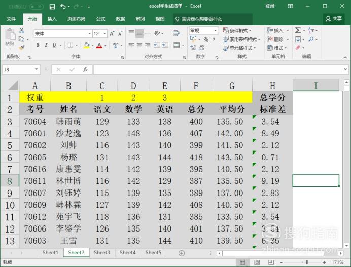The width and height of the screenshot is (351, 267).
Task: Open Conditional Formatting dropdown
Action: pos(237,30)
